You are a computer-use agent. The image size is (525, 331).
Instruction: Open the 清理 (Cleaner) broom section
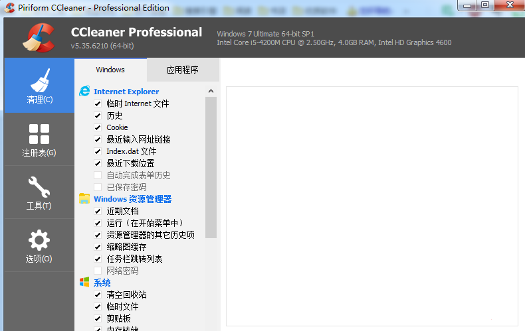coord(39,86)
